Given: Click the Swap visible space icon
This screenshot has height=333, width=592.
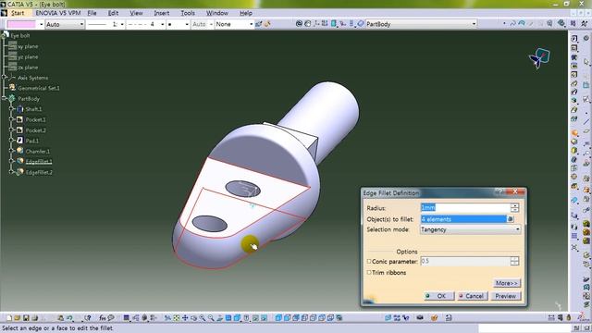Looking at the screenshot, I should (264, 318).
